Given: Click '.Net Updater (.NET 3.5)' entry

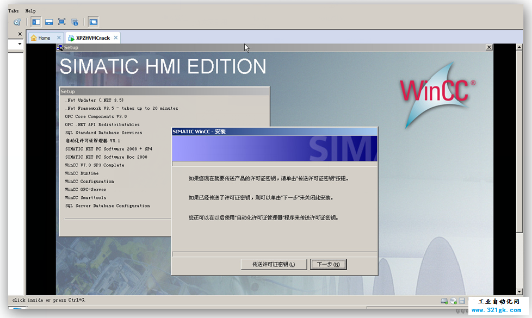Looking at the screenshot, I should (x=94, y=100).
